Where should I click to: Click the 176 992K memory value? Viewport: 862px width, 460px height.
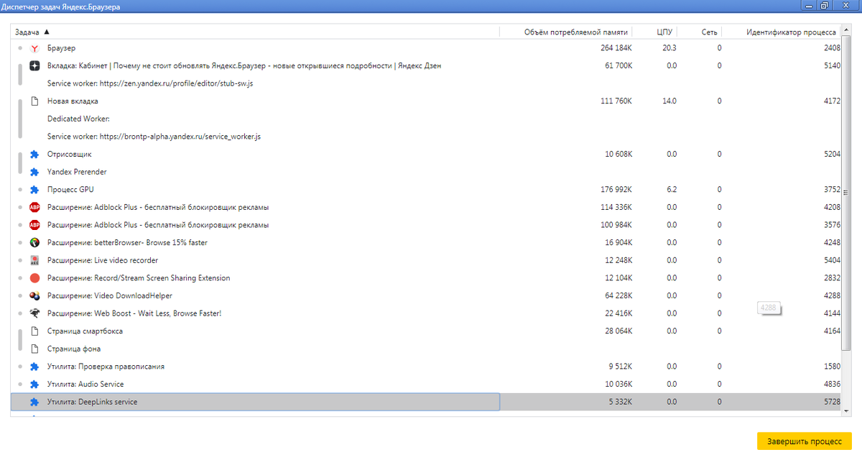(616, 190)
